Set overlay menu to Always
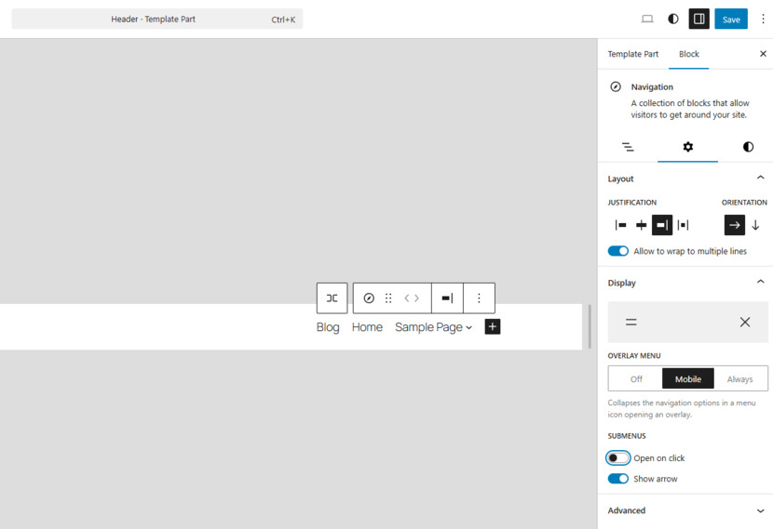The width and height of the screenshot is (773, 529). [739, 379]
